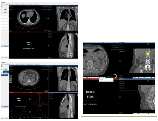Toggle the circled A marker beside the sagittal spine view
158x121 pixels.
tap(120, 97)
